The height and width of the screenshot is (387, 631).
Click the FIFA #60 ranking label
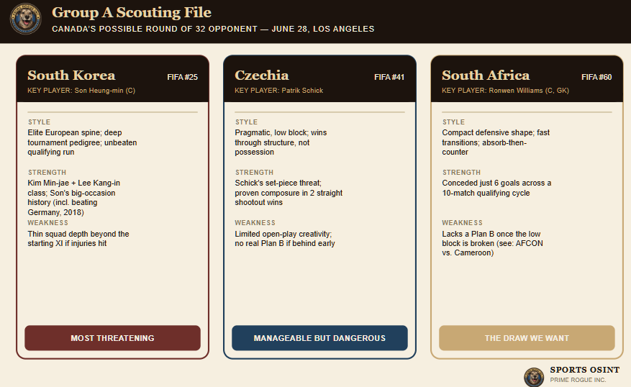pos(596,77)
